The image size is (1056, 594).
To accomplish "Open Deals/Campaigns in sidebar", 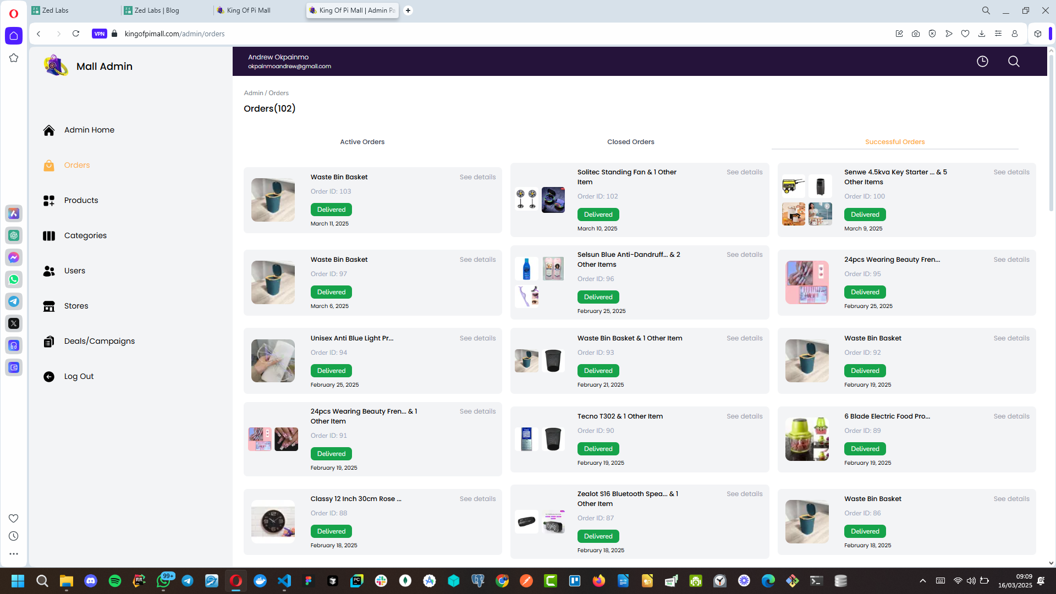I will (x=99, y=341).
